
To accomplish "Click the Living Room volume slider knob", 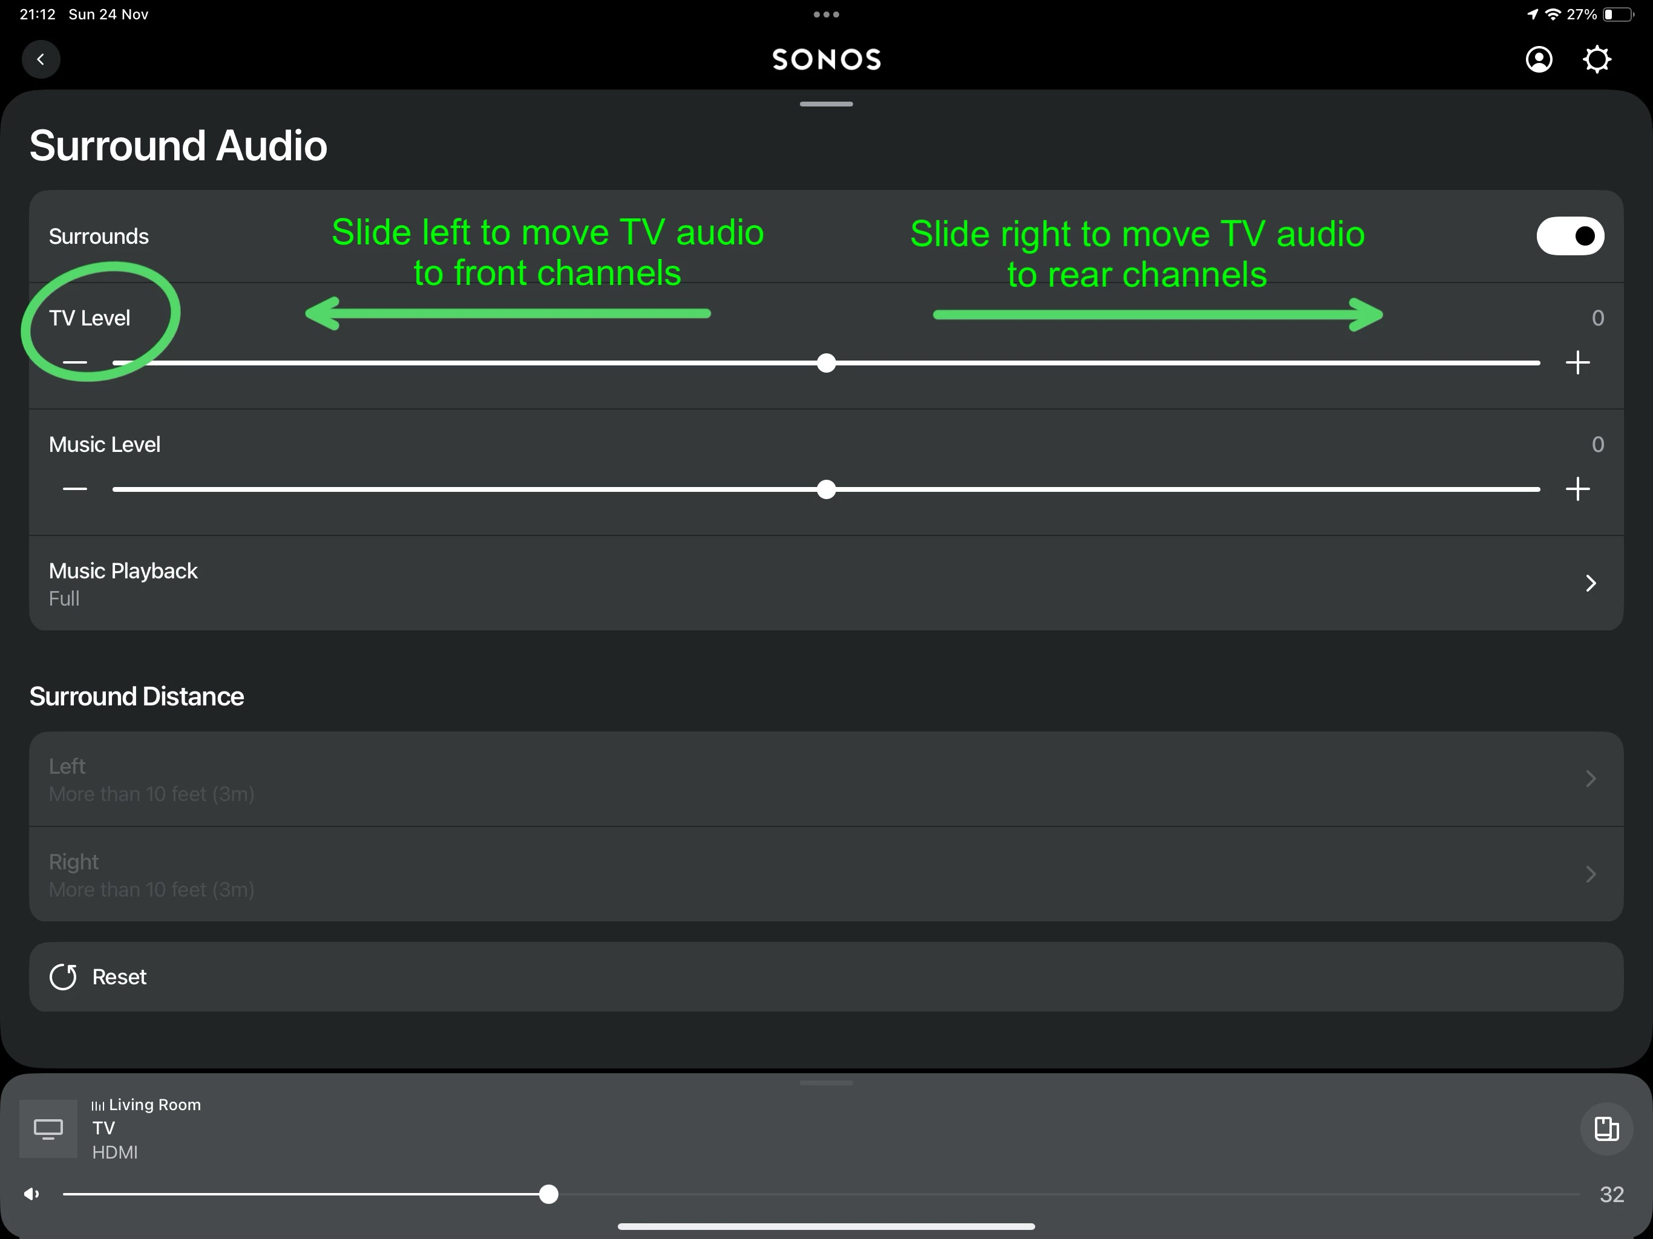I will (549, 1194).
